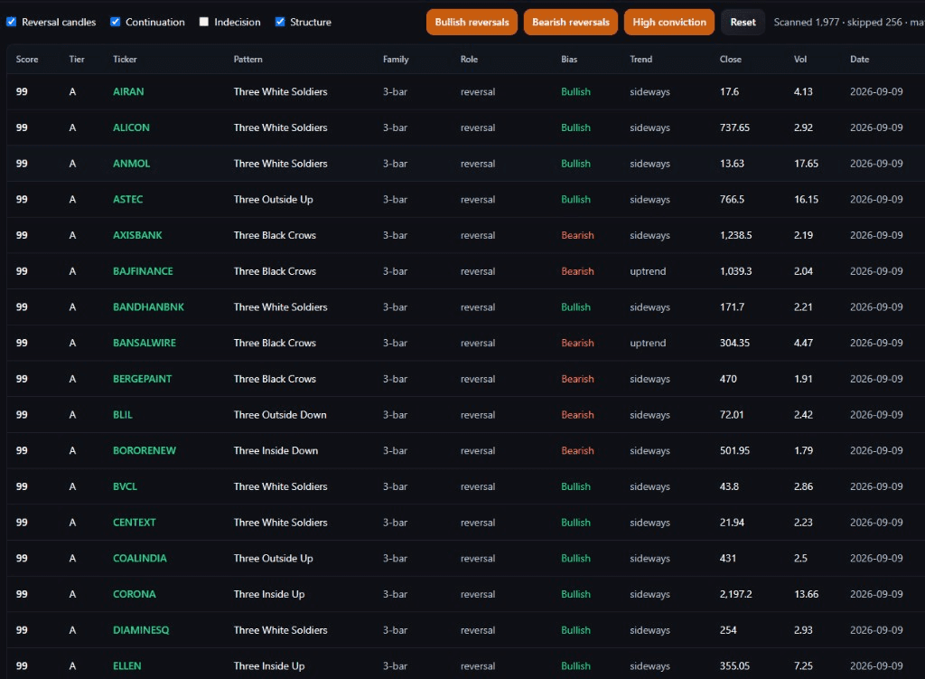Click the close value 470
Image resolution: width=925 pixels, height=679 pixels.
click(x=728, y=379)
